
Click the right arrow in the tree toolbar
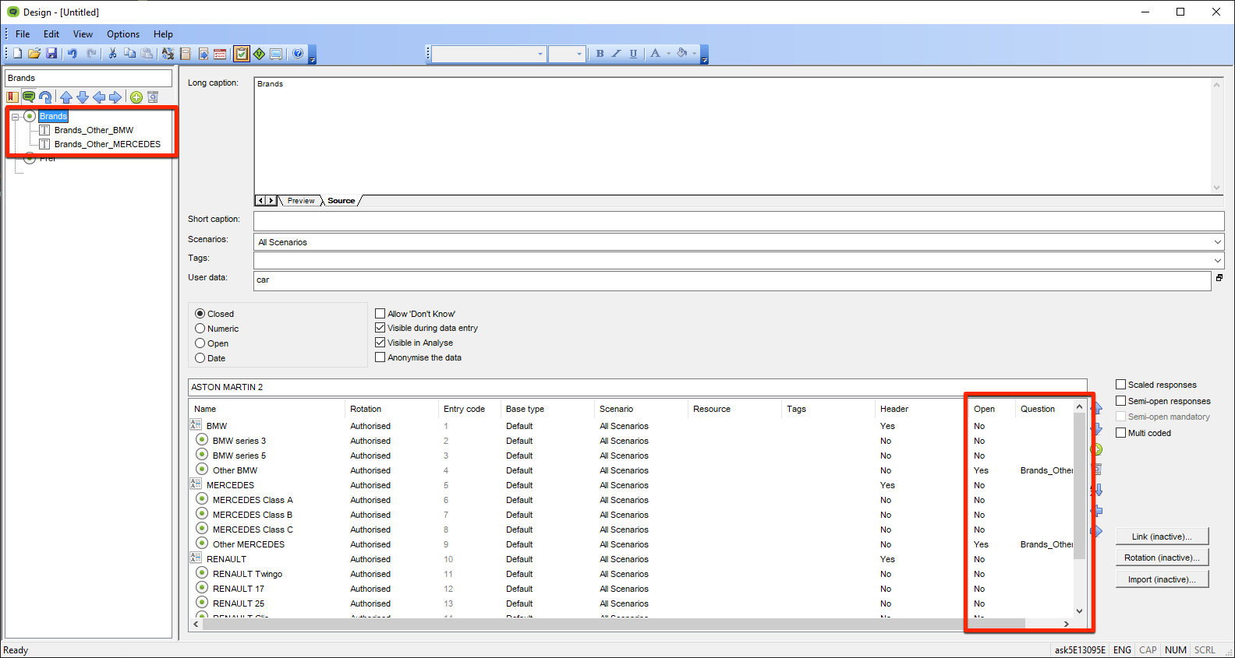pos(115,97)
